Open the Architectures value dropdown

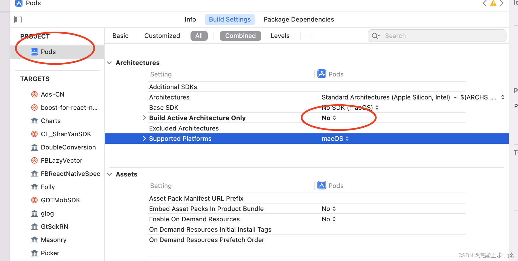(x=413, y=97)
